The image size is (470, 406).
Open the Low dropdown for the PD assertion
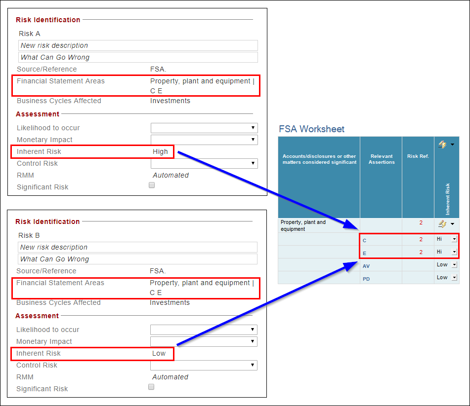coord(454,277)
